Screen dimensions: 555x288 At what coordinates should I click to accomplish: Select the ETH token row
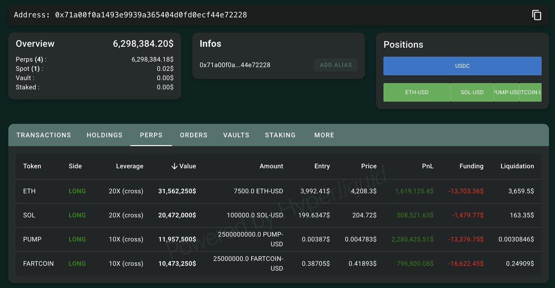coord(29,191)
